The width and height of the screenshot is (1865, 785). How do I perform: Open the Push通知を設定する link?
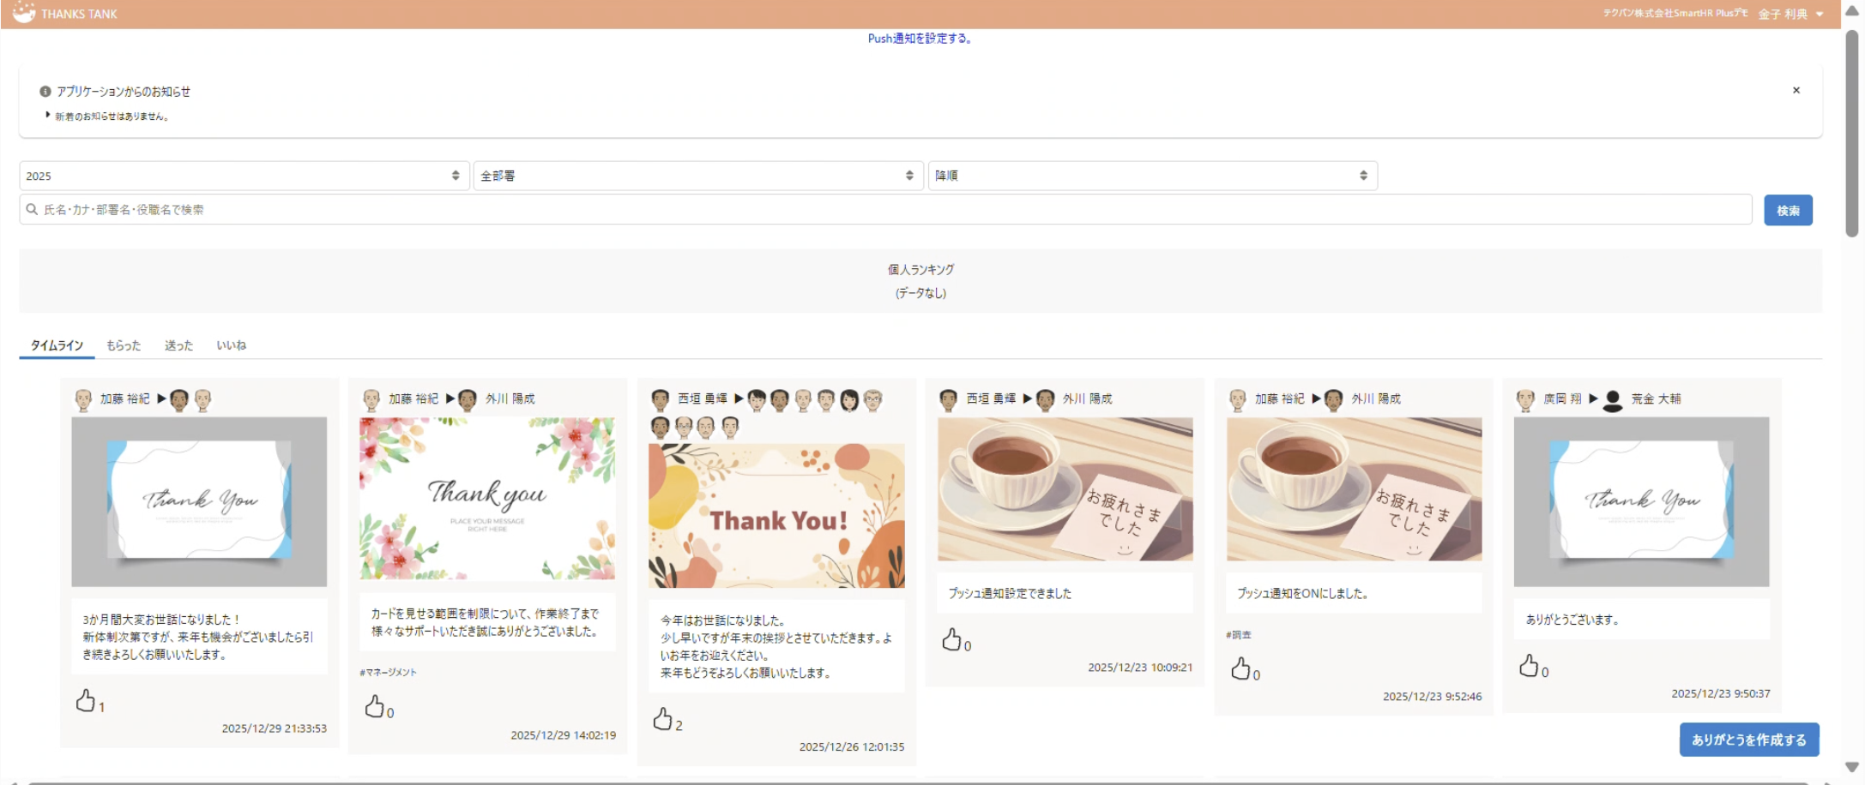click(x=920, y=39)
